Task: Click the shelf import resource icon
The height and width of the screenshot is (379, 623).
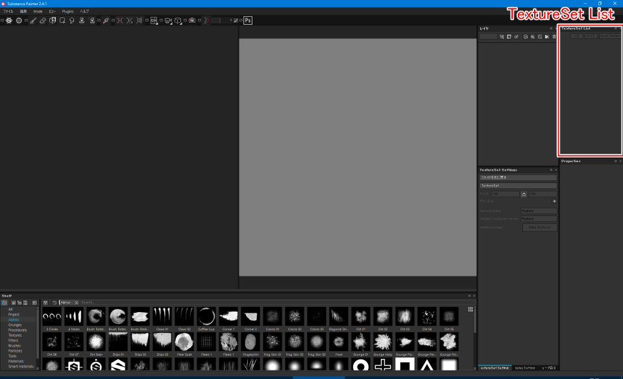Action: [x=34, y=302]
